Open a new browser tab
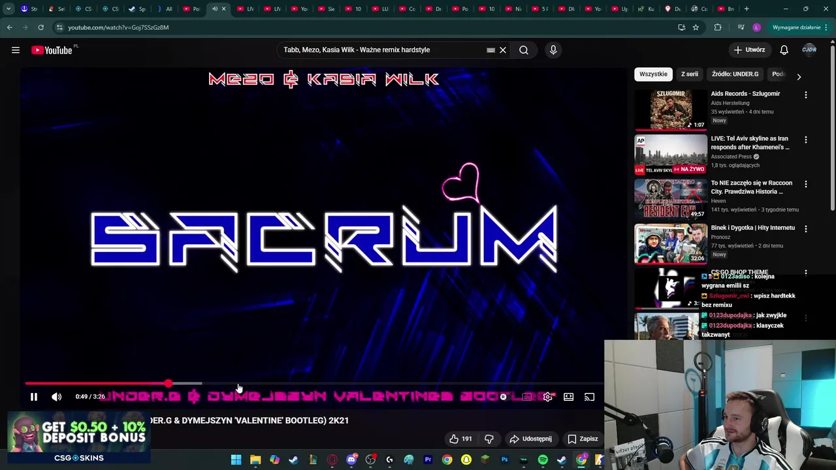The image size is (836, 470). pos(747,9)
